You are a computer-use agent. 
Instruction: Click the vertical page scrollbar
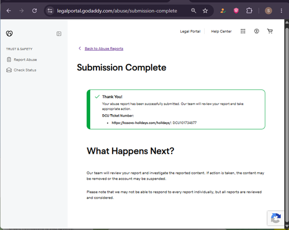coord(287,125)
